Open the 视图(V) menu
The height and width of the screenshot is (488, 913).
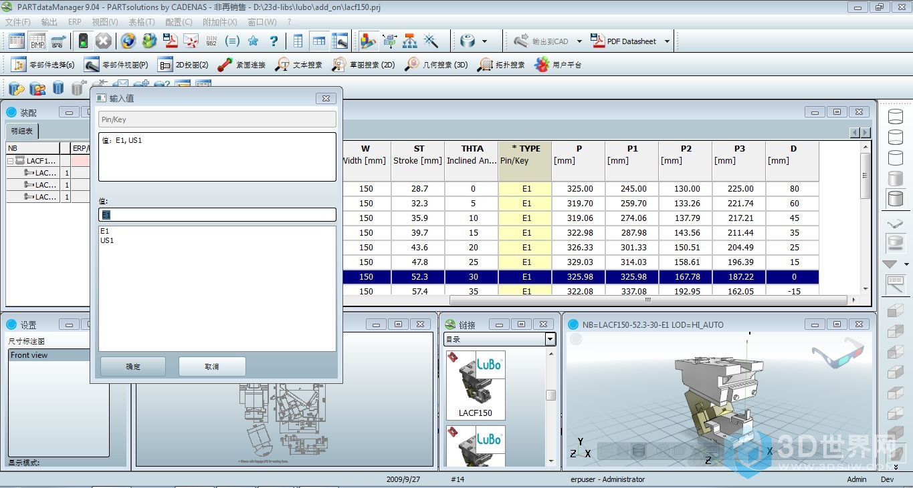[x=105, y=22]
